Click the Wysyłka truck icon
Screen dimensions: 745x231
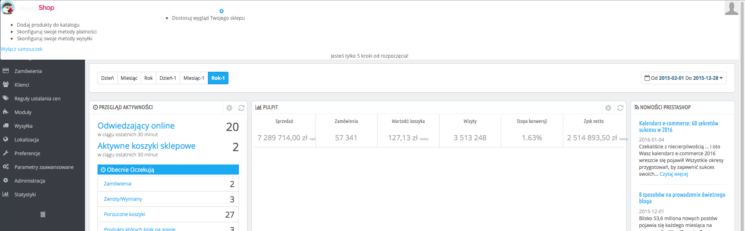click(6, 126)
